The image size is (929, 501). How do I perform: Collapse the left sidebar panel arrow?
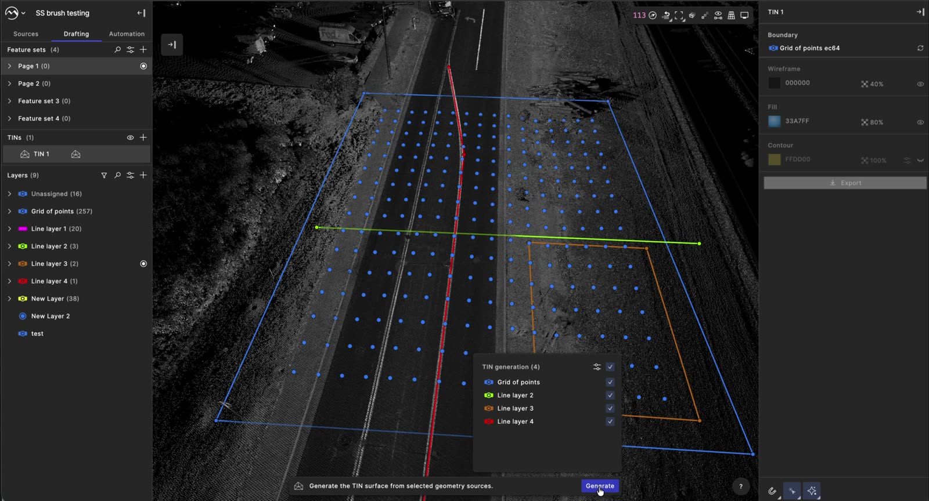[x=141, y=13]
